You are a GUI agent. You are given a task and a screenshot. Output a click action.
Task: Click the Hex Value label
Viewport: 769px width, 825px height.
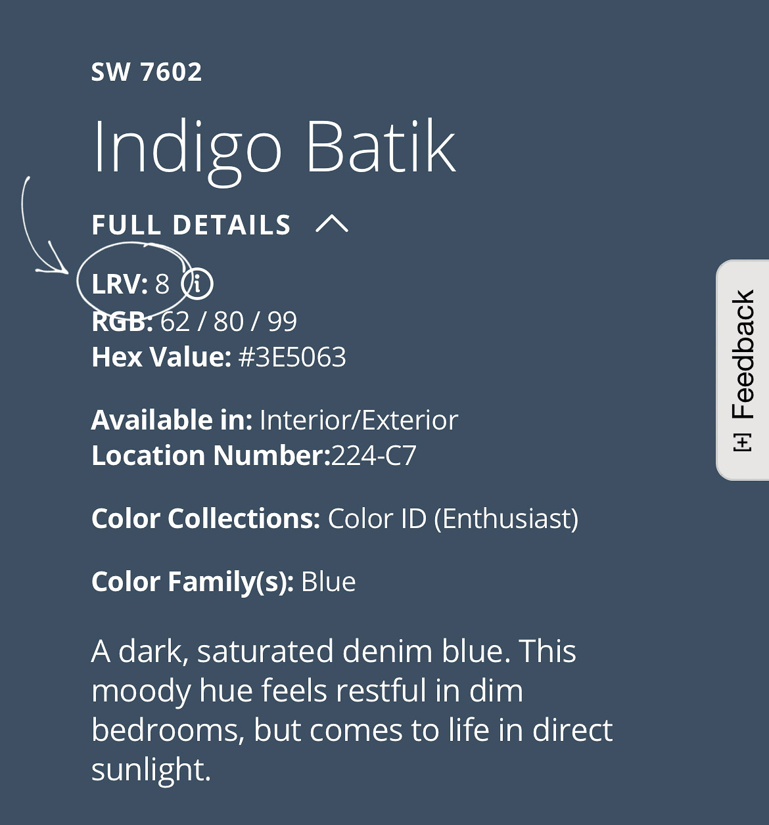pos(161,357)
